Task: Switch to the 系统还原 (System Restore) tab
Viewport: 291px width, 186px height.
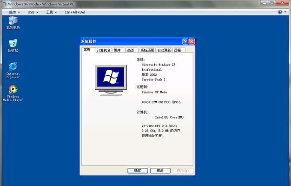Action: [147, 50]
